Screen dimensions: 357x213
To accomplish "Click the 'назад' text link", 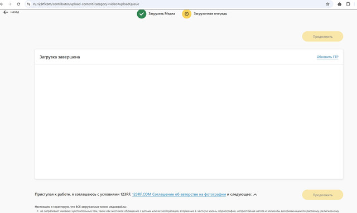I will tap(15, 12).
